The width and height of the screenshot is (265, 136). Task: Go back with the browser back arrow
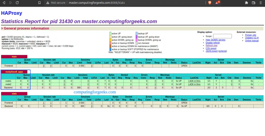(x=4, y=3)
